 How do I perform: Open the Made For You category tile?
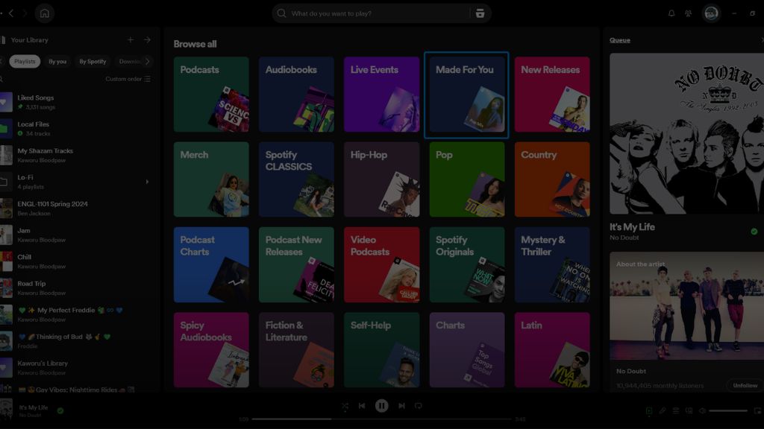click(466, 95)
